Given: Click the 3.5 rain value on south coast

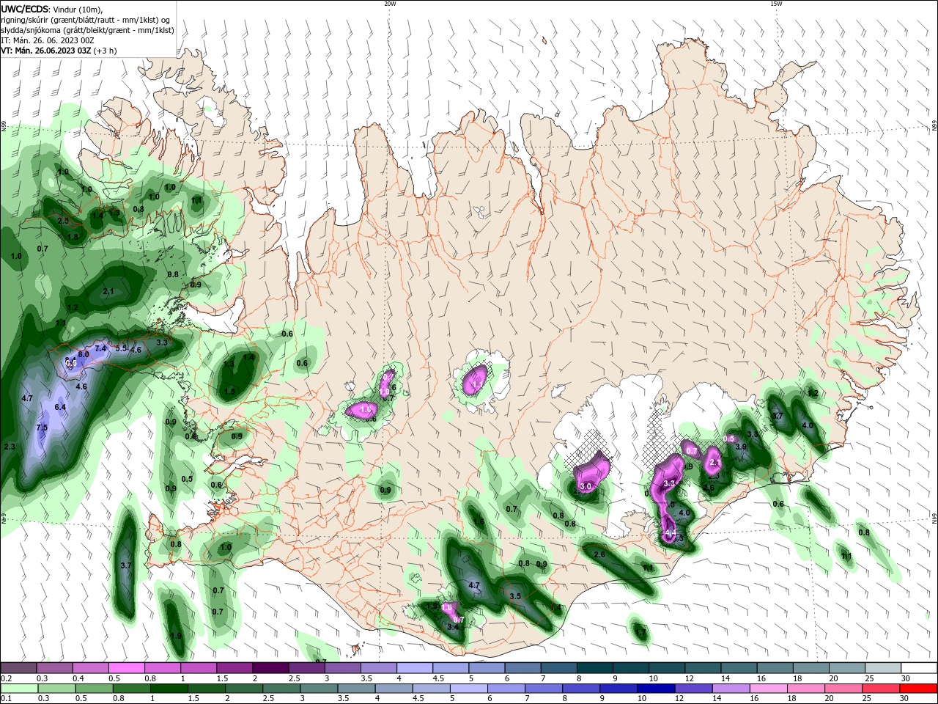Looking at the screenshot, I should click(515, 596).
